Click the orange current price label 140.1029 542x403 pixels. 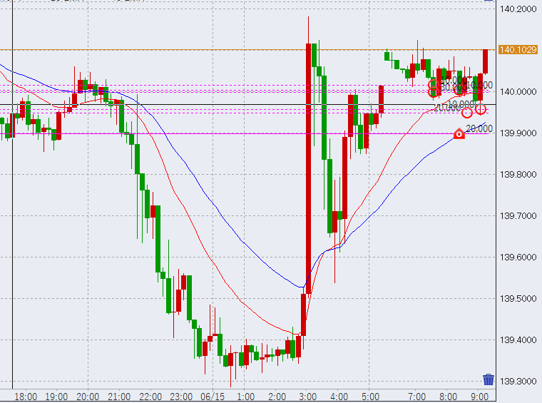518,50
